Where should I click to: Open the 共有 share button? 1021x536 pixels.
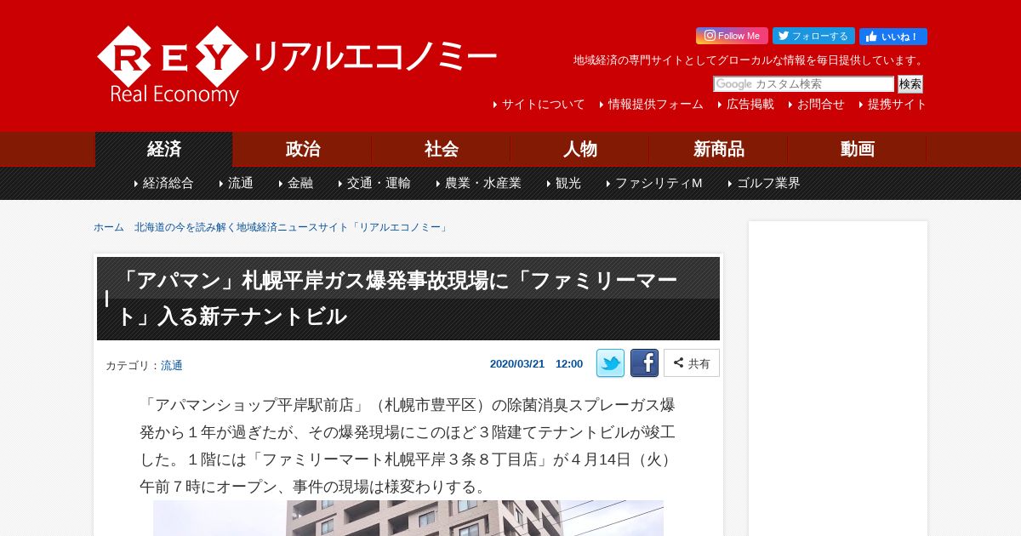click(x=692, y=363)
